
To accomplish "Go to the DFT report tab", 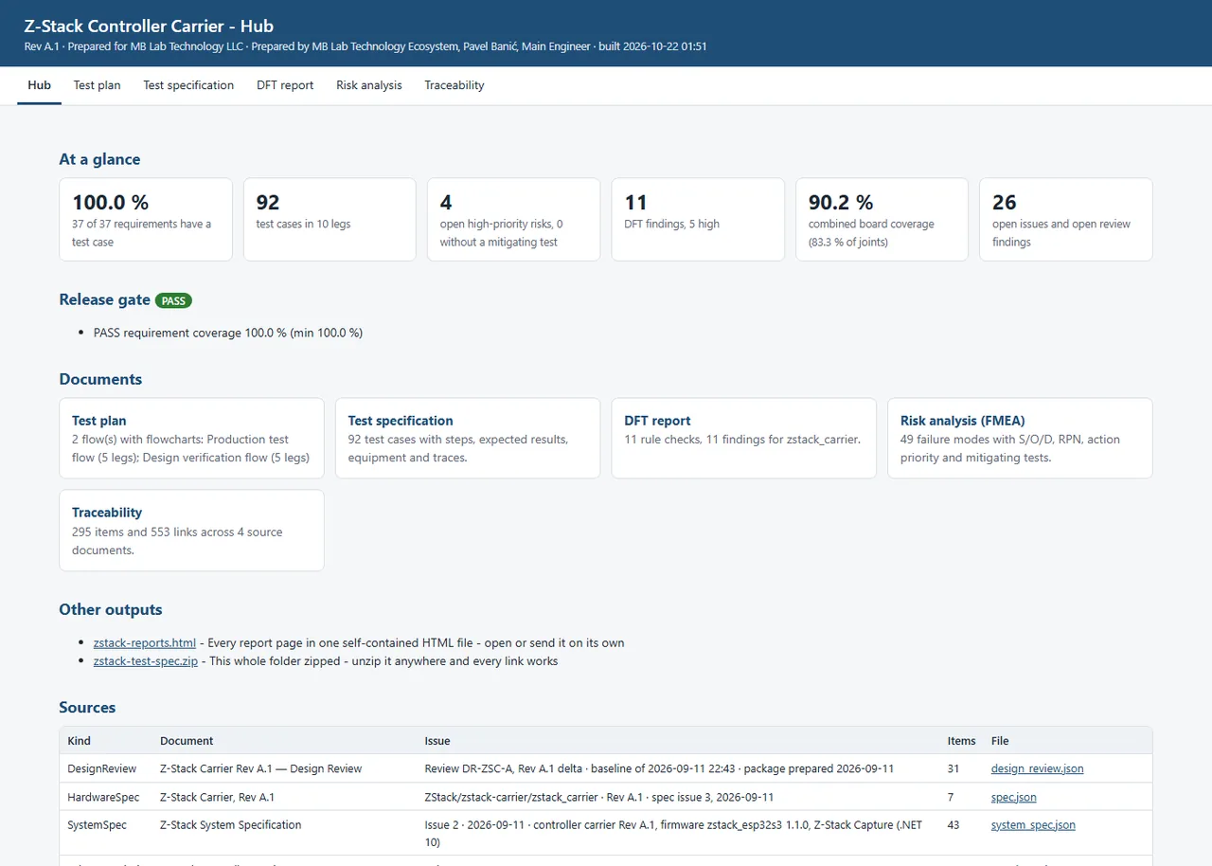I will [x=285, y=85].
